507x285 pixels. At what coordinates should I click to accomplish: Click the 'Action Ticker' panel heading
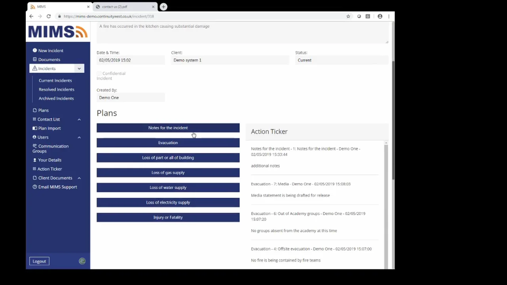(269, 131)
